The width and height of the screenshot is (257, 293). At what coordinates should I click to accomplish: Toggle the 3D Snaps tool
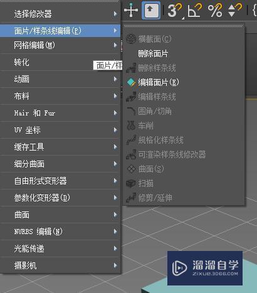175,10
